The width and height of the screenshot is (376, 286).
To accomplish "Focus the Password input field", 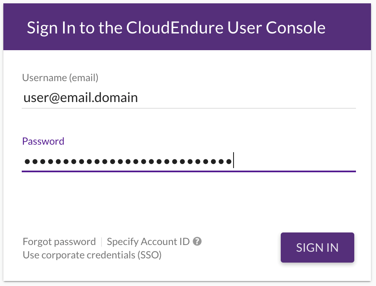I will (189, 161).
